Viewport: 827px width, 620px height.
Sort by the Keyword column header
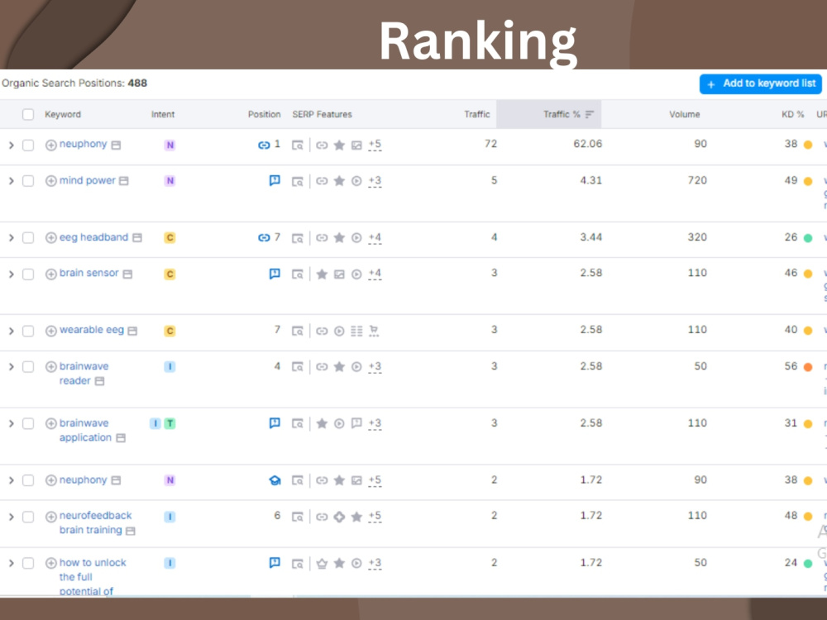click(x=63, y=114)
